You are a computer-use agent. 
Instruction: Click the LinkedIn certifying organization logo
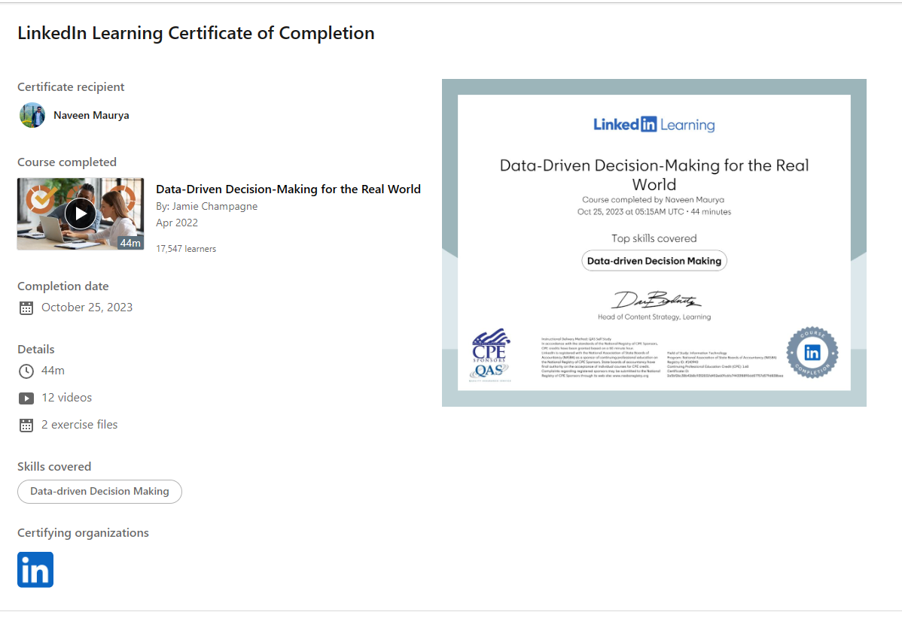(x=35, y=570)
